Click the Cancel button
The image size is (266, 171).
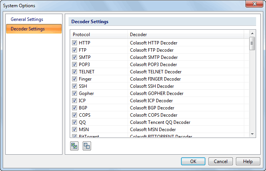(221, 161)
